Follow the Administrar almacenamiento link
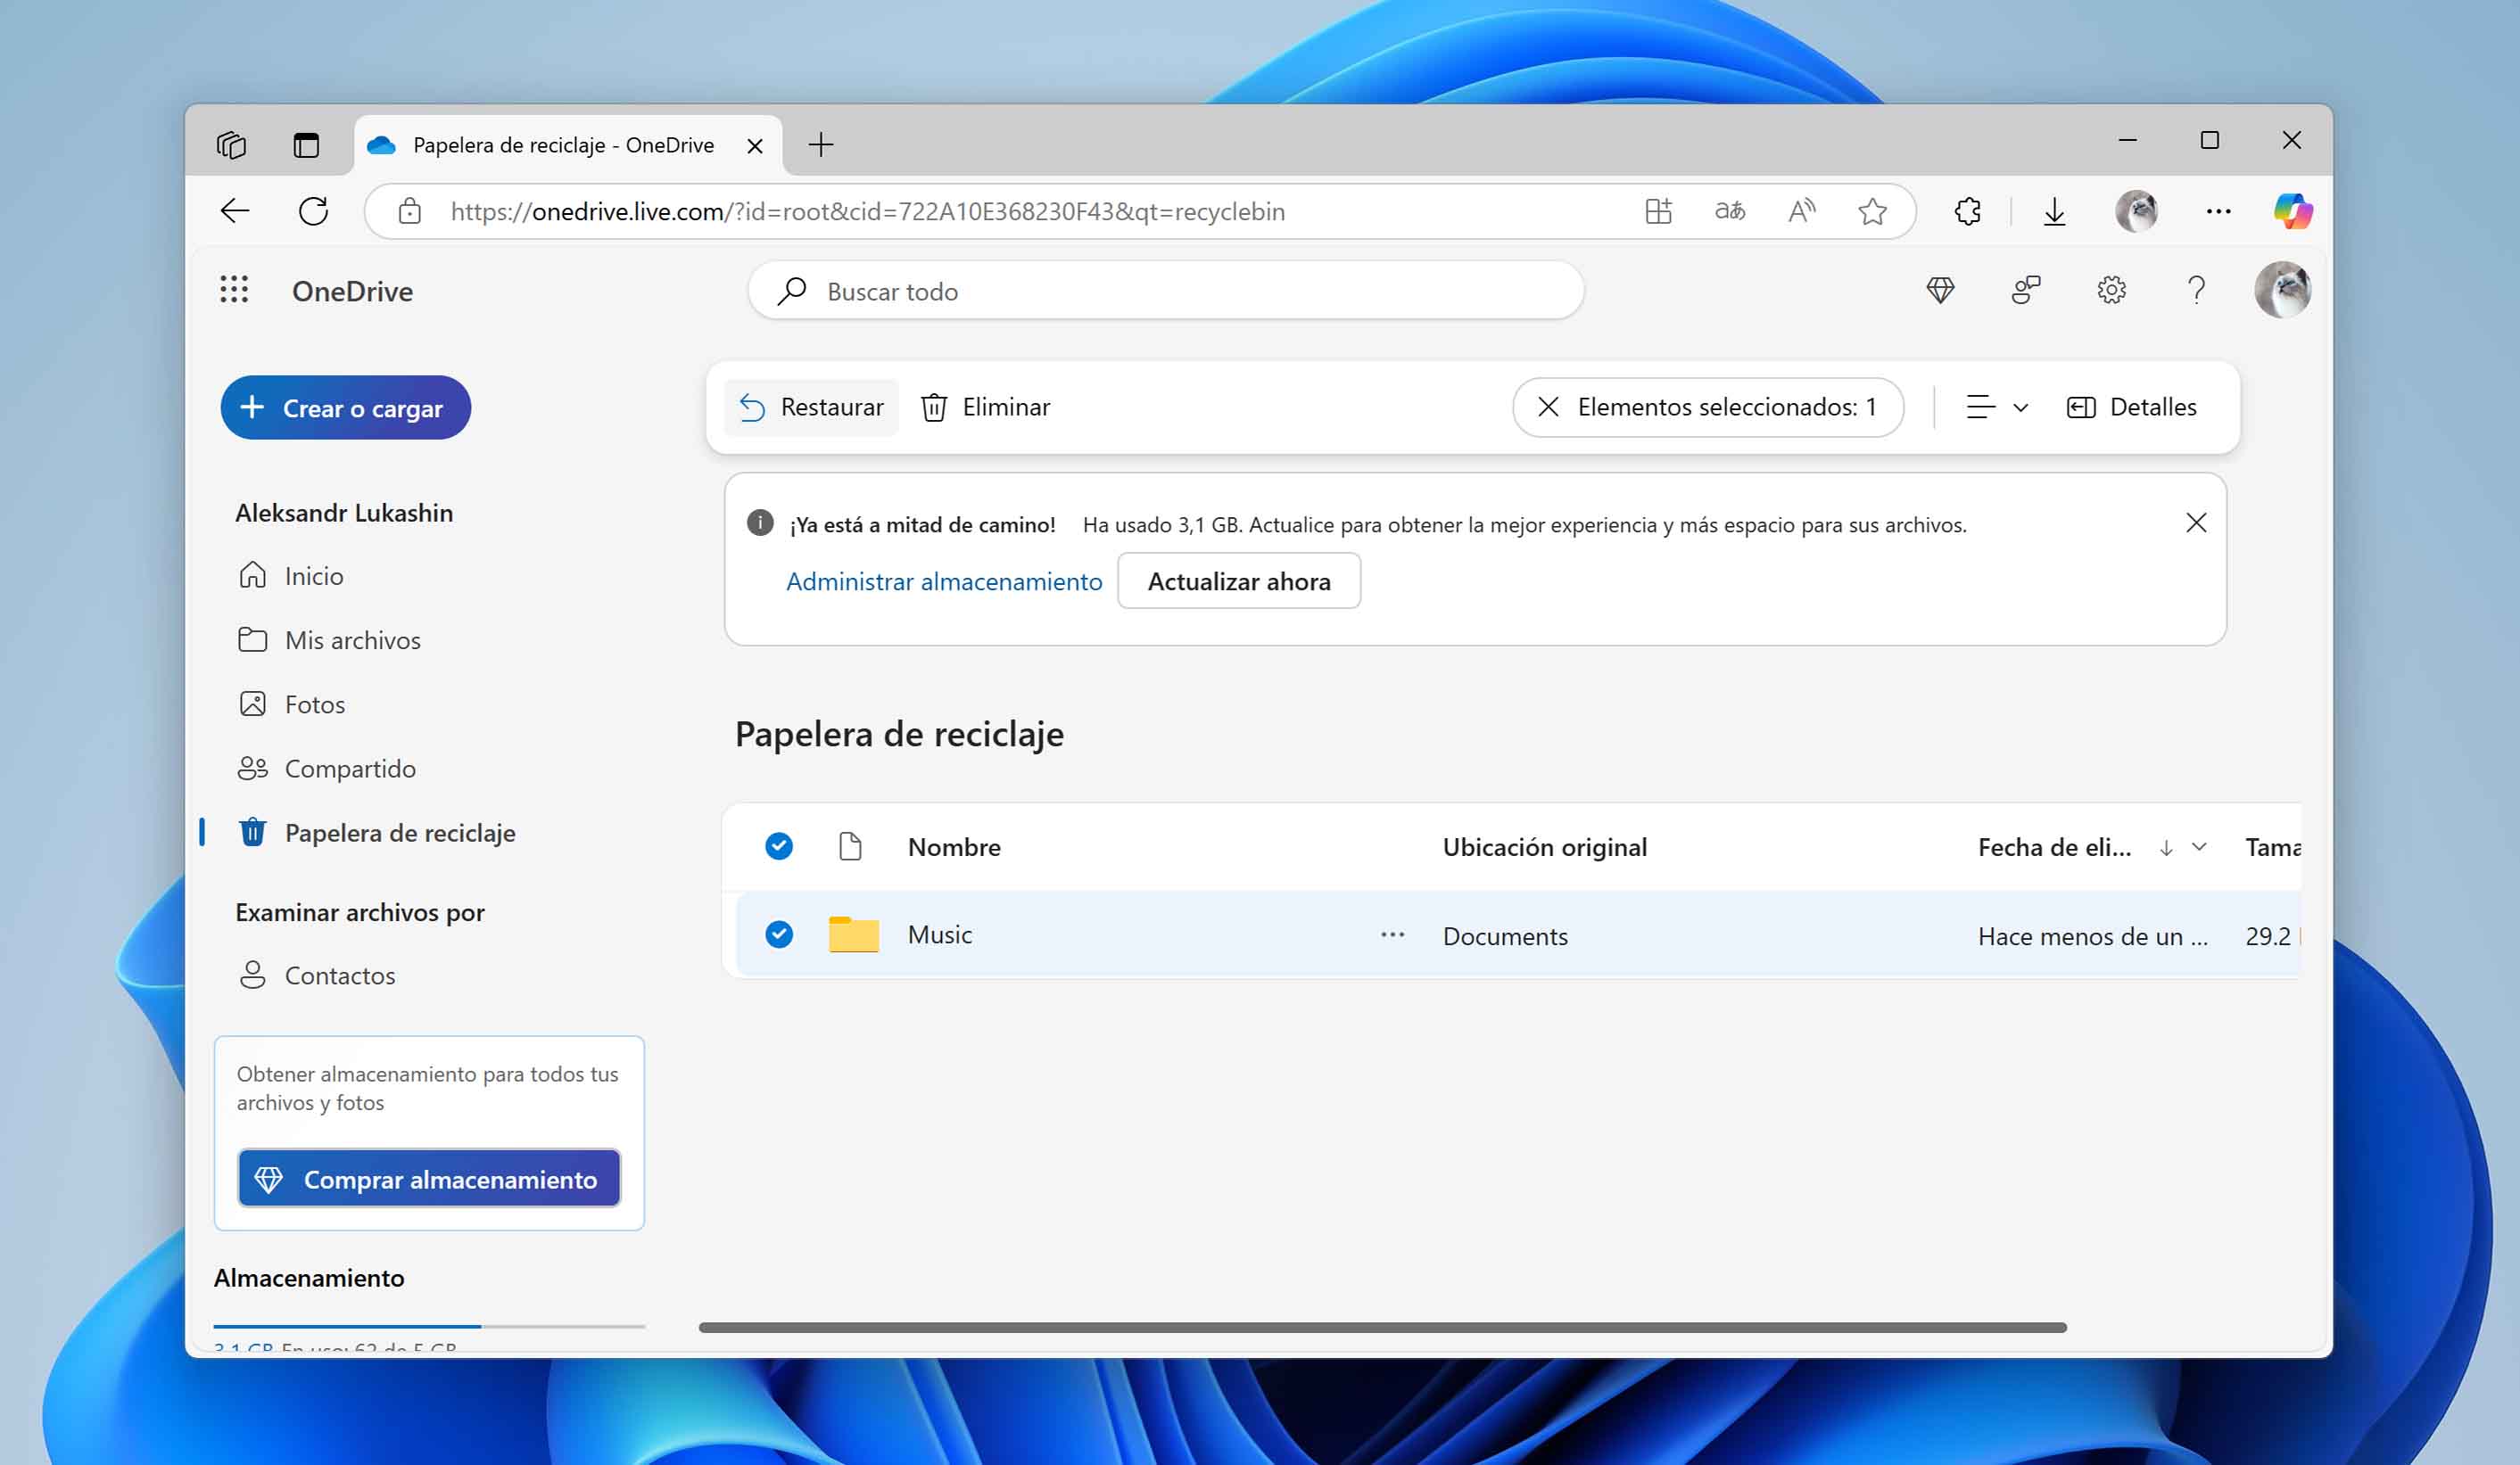 point(944,581)
